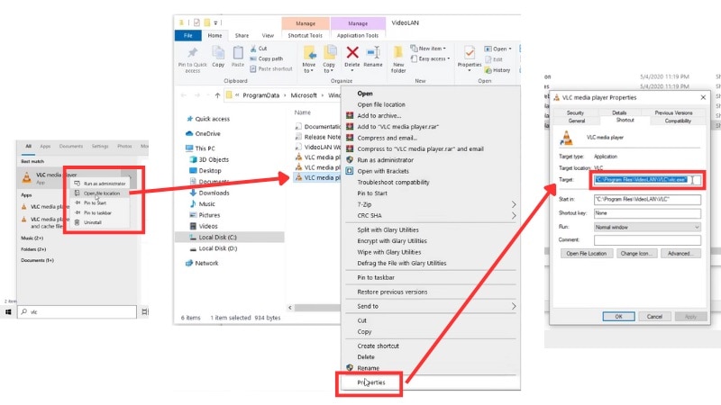Open the Move to ribbon command
721x405 pixels.
[309, 59]
